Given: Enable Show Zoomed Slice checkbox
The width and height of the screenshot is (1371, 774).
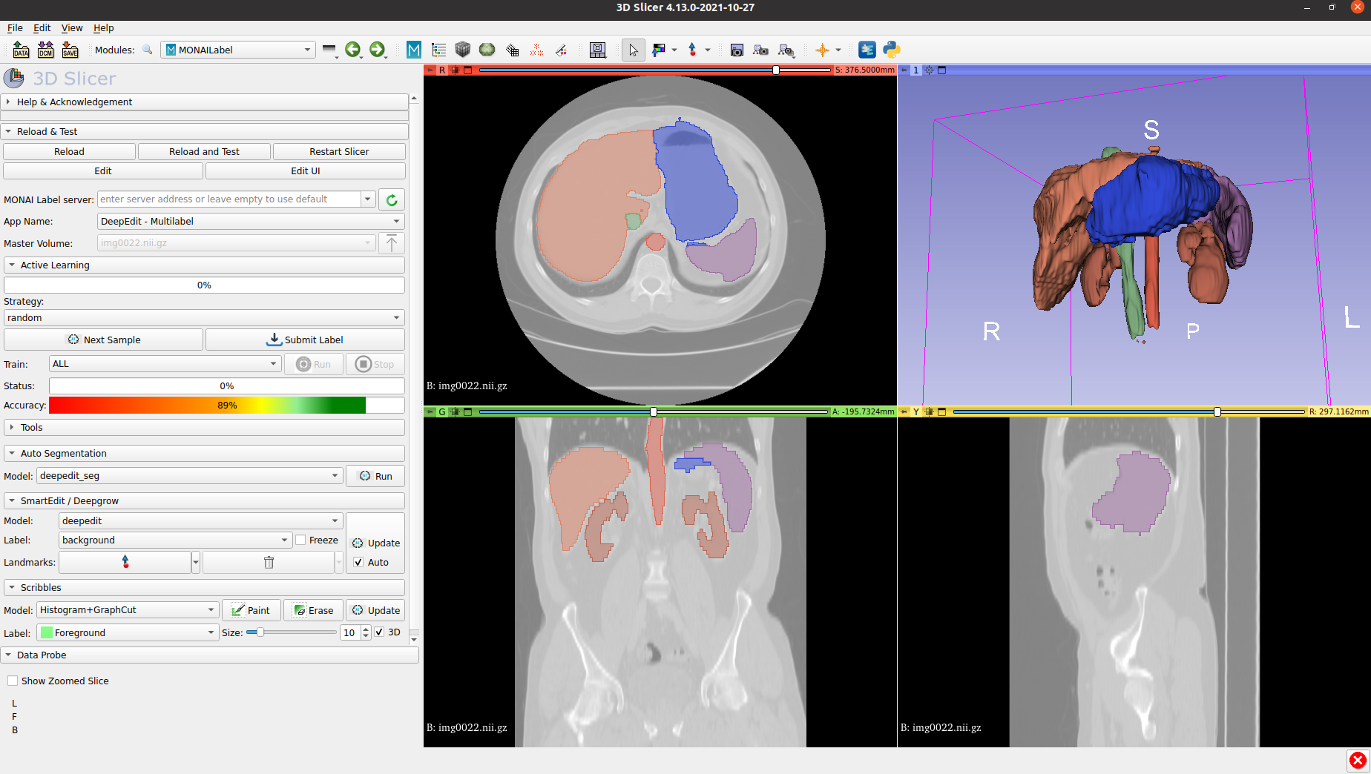Looking at the screenshot, I should [x=13, y=681].
